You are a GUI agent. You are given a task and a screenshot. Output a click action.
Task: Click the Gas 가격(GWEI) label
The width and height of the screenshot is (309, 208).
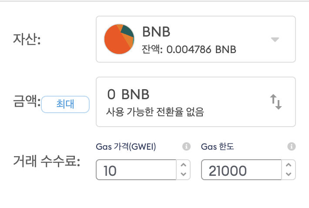tap(126, 147)
